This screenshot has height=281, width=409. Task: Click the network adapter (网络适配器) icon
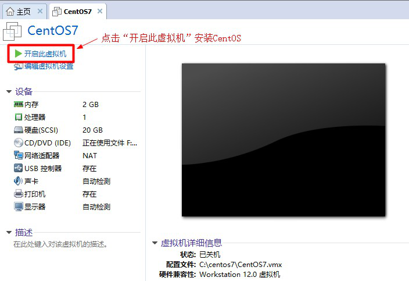coord(19,155)
